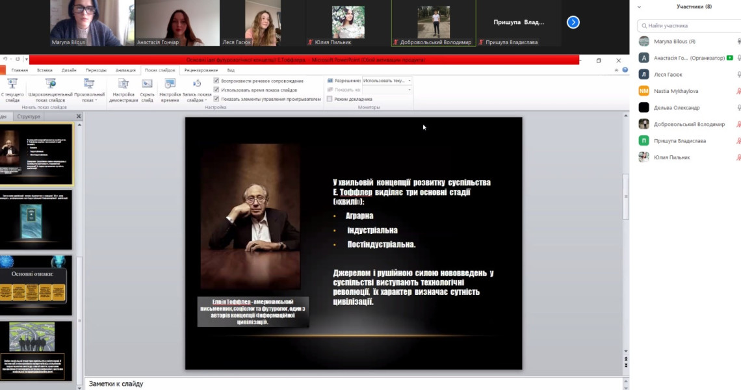This screenshot has width=741, height=390.
Task: Click inside 'Найти участника' search field
Action: click(x=689, y=25)
